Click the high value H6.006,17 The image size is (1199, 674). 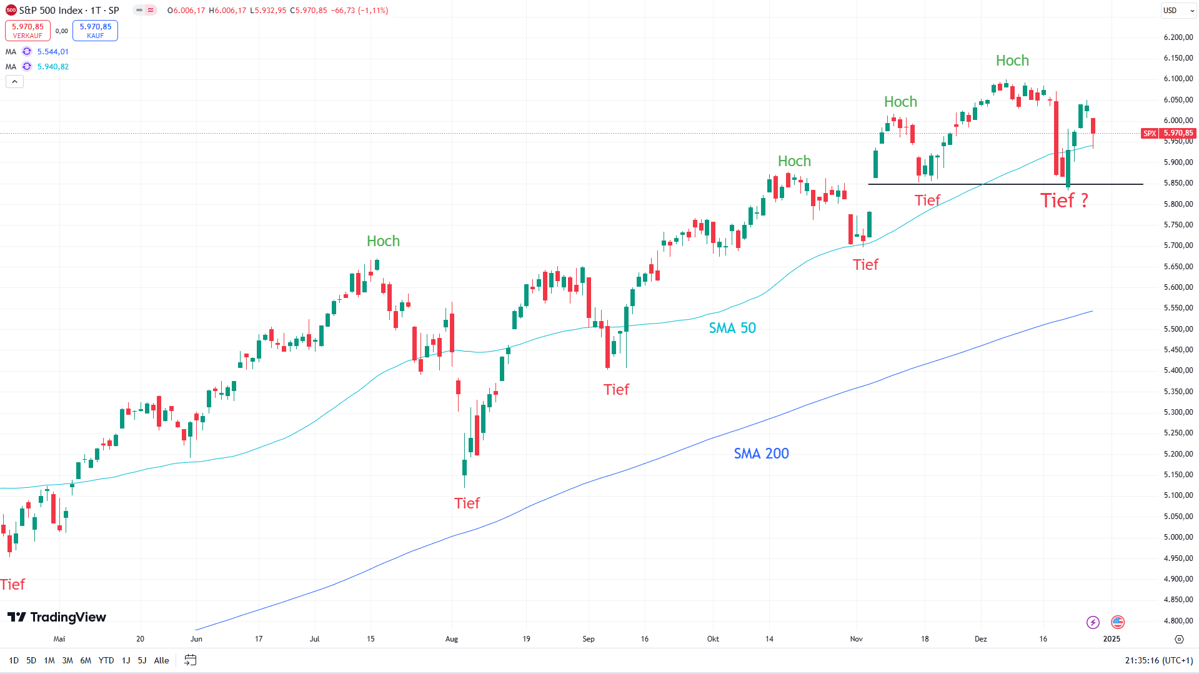click(227, 11)
